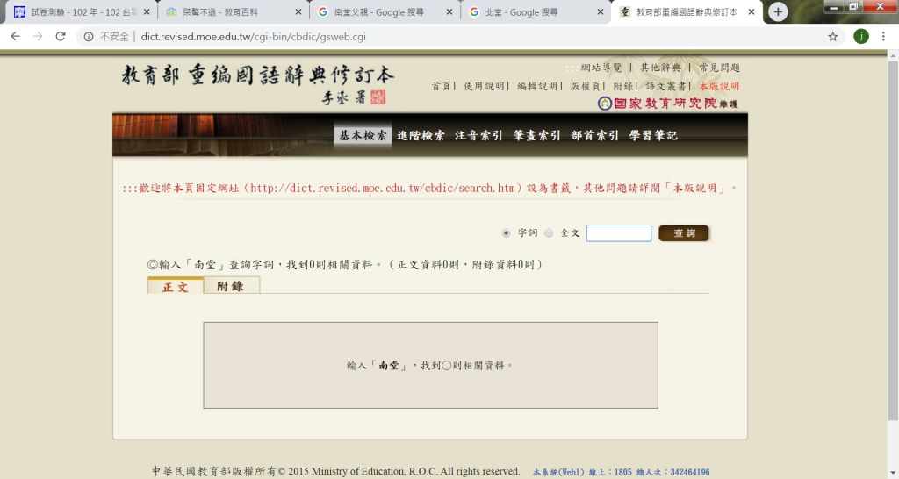Open the 本版說明 link

point(719,86)
